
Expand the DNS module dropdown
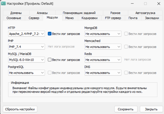click(103, 73)
